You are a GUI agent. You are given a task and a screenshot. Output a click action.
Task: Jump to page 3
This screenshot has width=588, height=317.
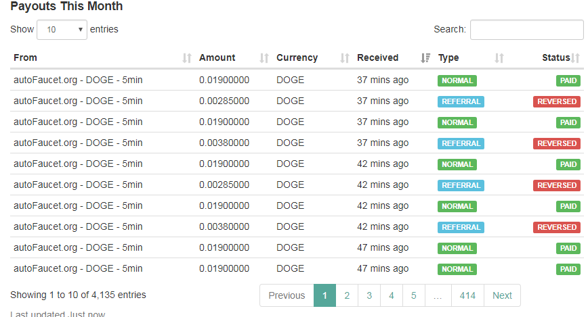tap(369, 295)
